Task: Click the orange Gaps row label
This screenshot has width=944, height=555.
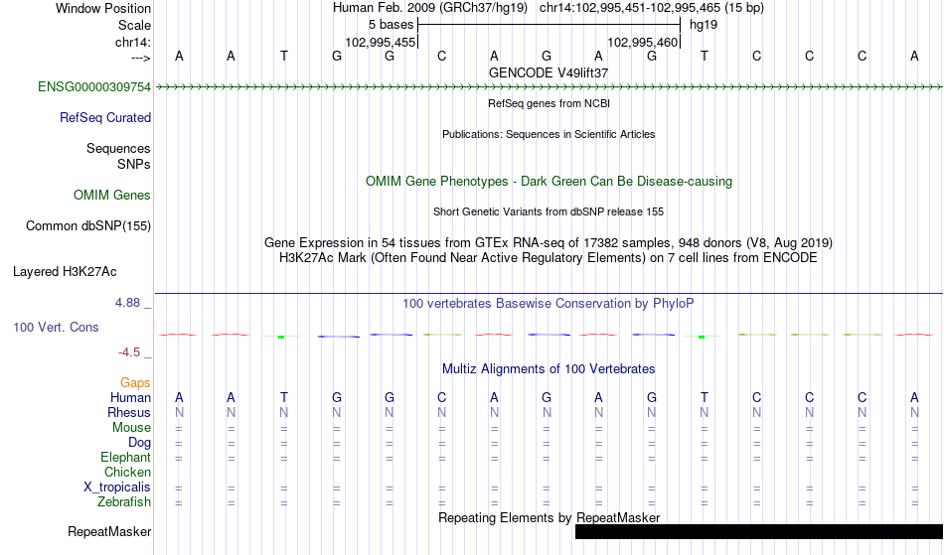Action: 135,383
